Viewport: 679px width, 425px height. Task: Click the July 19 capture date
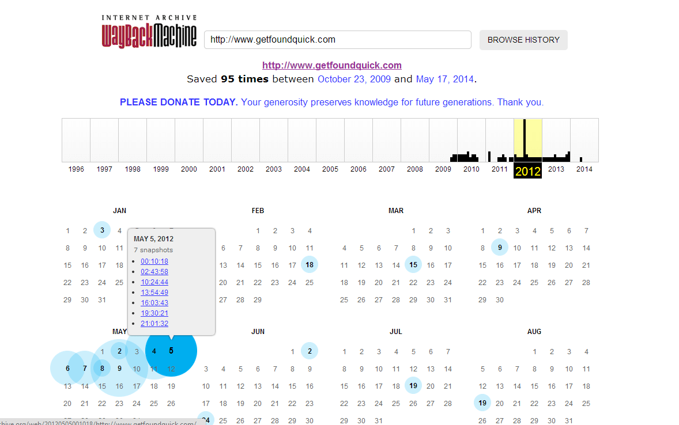point(413,386)
